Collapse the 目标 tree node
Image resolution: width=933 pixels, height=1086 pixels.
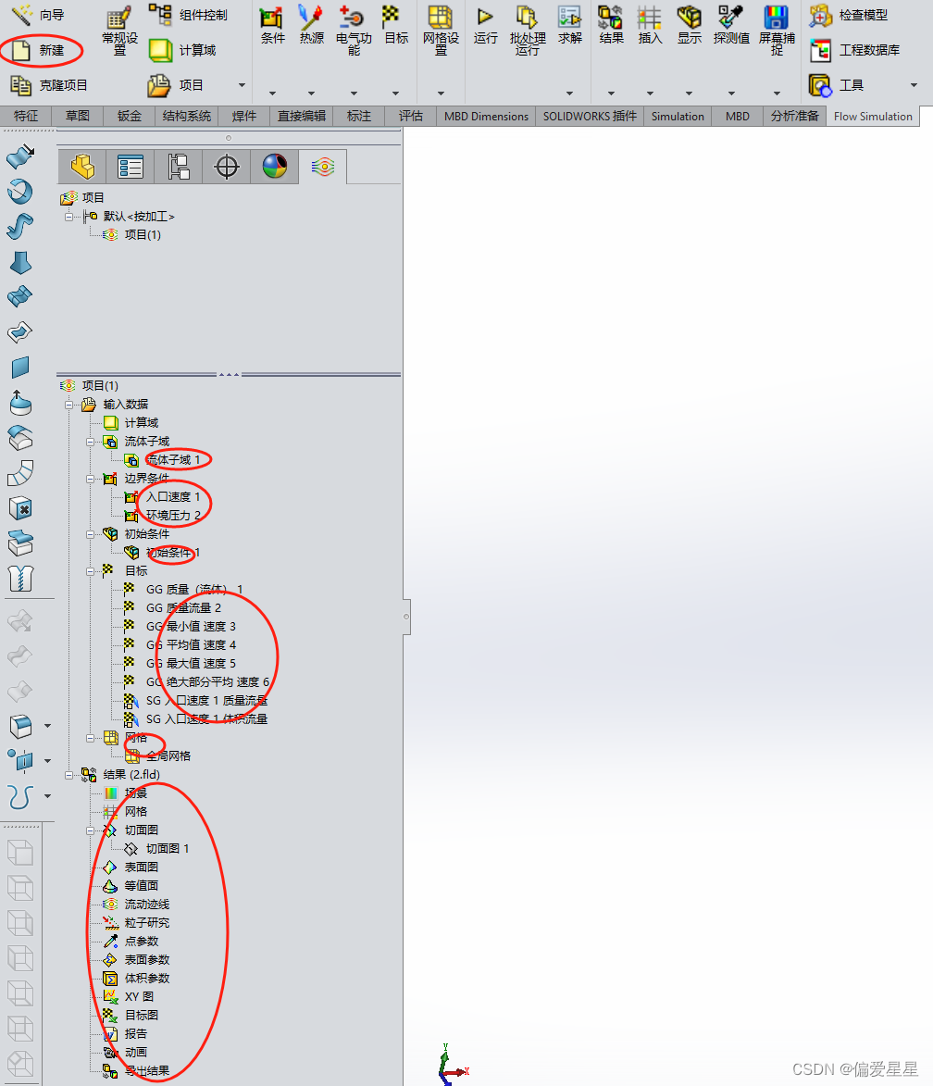tap(90, 571)
